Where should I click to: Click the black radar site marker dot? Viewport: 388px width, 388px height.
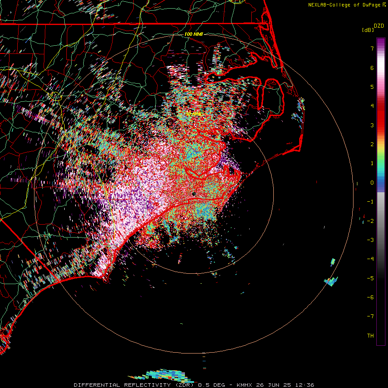pyautogui.click(x=194, y=194)
